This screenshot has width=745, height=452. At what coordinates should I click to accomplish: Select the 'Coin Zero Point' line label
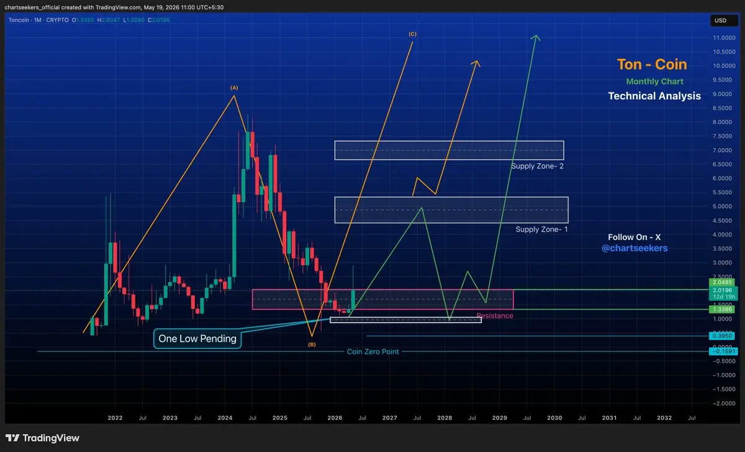[372, 351]
